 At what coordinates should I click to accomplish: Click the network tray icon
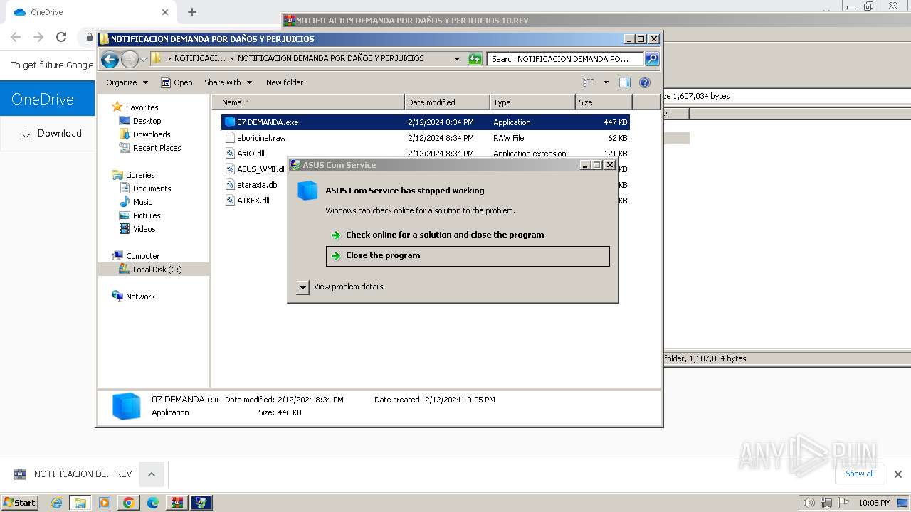pyautogui.click(x=826, y=503)
